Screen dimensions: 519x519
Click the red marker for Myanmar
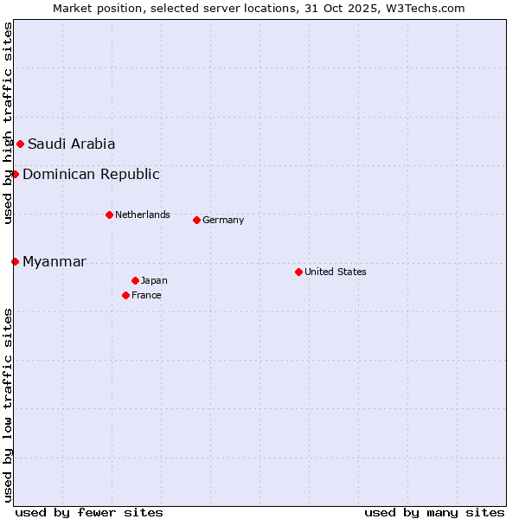pyautogui.click(x=15, y=261)
